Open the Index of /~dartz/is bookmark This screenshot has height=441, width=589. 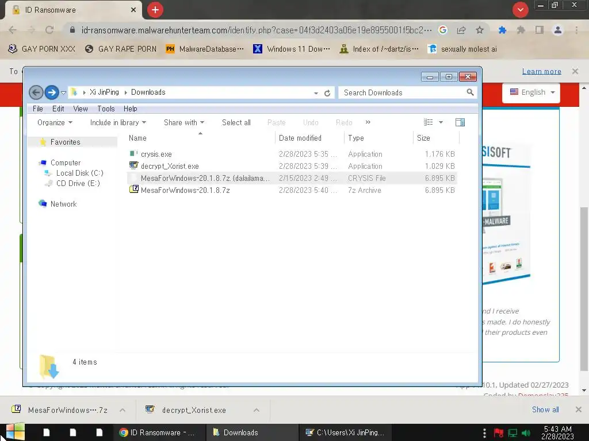pyautogui.click(x=378, y=49)
